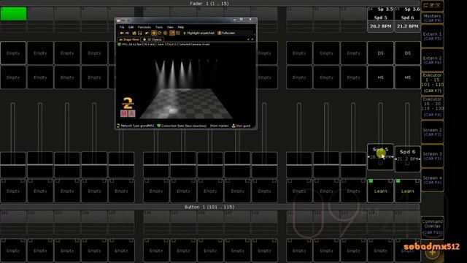This screenshot has width=467, height=263.
Task: Click the Spd 5 fader handle
Action: (x=380, y=157)
